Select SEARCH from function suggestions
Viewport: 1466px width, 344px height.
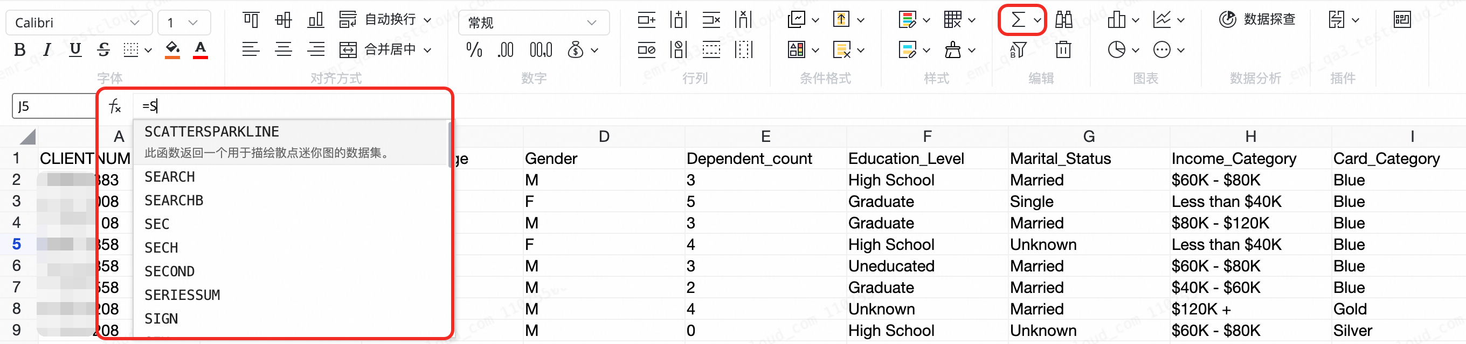(170, 177)
